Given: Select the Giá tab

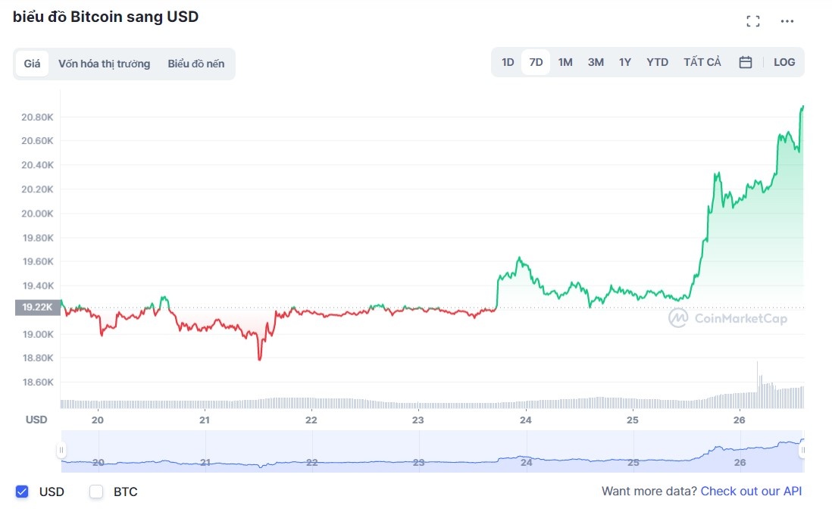Looking at the screenshot, I should click(x=31, y=64).
